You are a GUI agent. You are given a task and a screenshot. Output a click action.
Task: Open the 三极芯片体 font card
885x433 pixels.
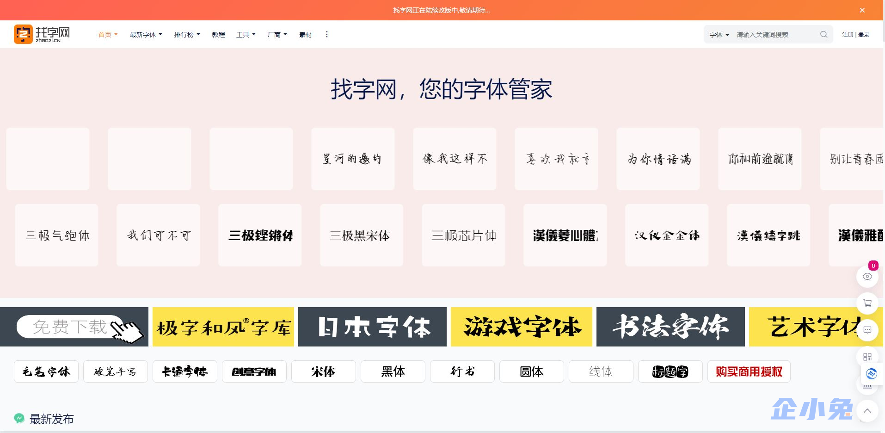point(463,235)
